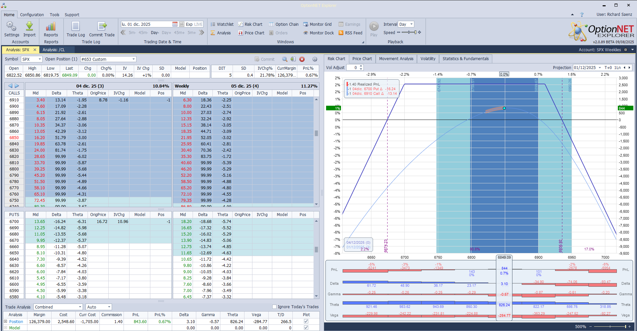The height and width of the screenshot is (331, 637).
Task: Go to next expiration with right arrow
Action: point(17,86)
